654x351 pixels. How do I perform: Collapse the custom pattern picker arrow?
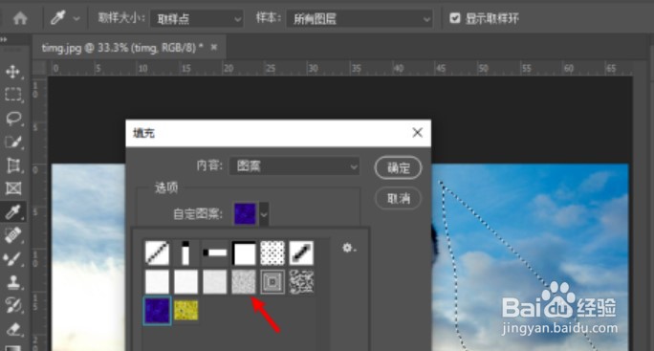click(x=265, y=214)
